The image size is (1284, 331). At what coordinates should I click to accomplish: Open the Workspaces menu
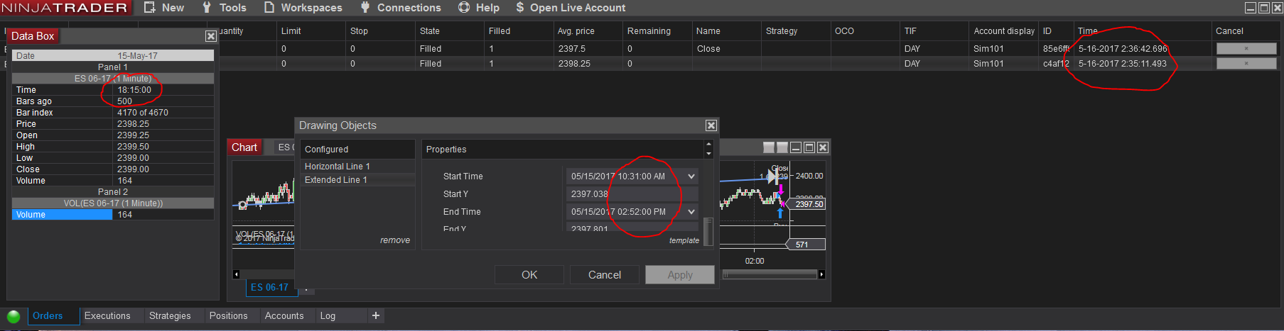[x=311, y=8]
